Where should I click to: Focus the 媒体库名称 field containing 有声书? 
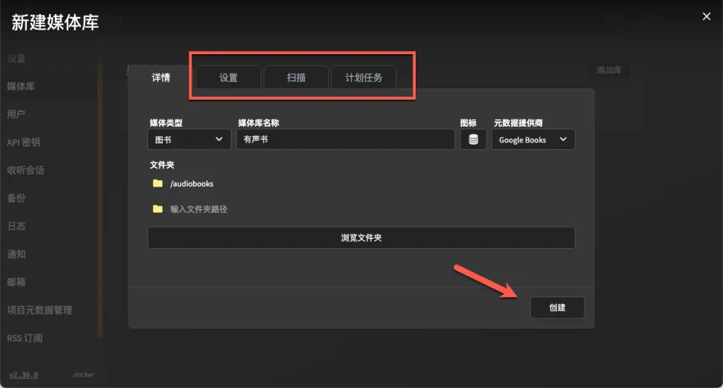(x=345, y=139)
